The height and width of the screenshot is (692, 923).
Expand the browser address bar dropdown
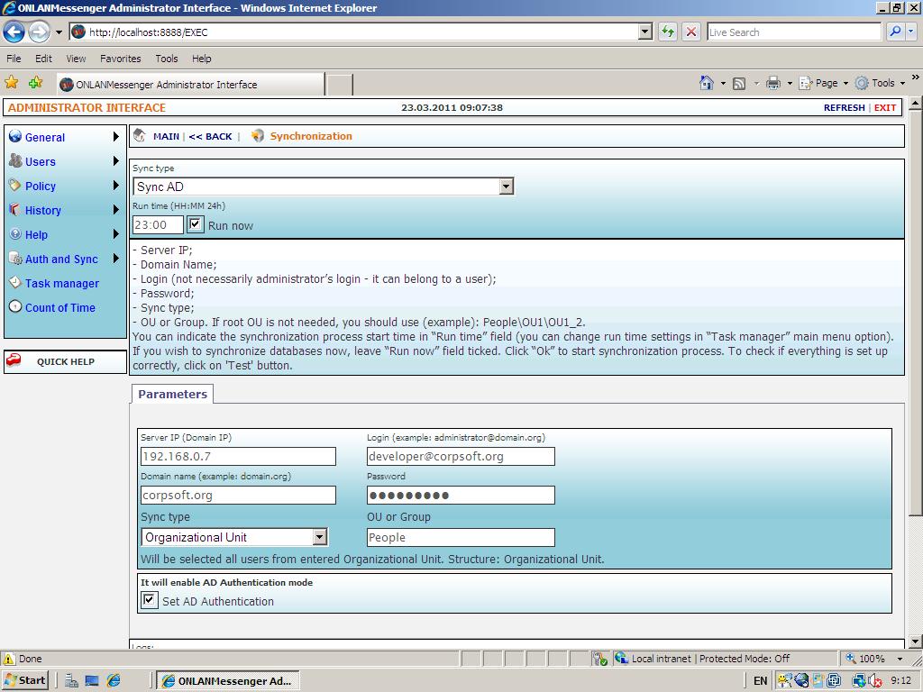pyautogui.click(x=644, y=32)
